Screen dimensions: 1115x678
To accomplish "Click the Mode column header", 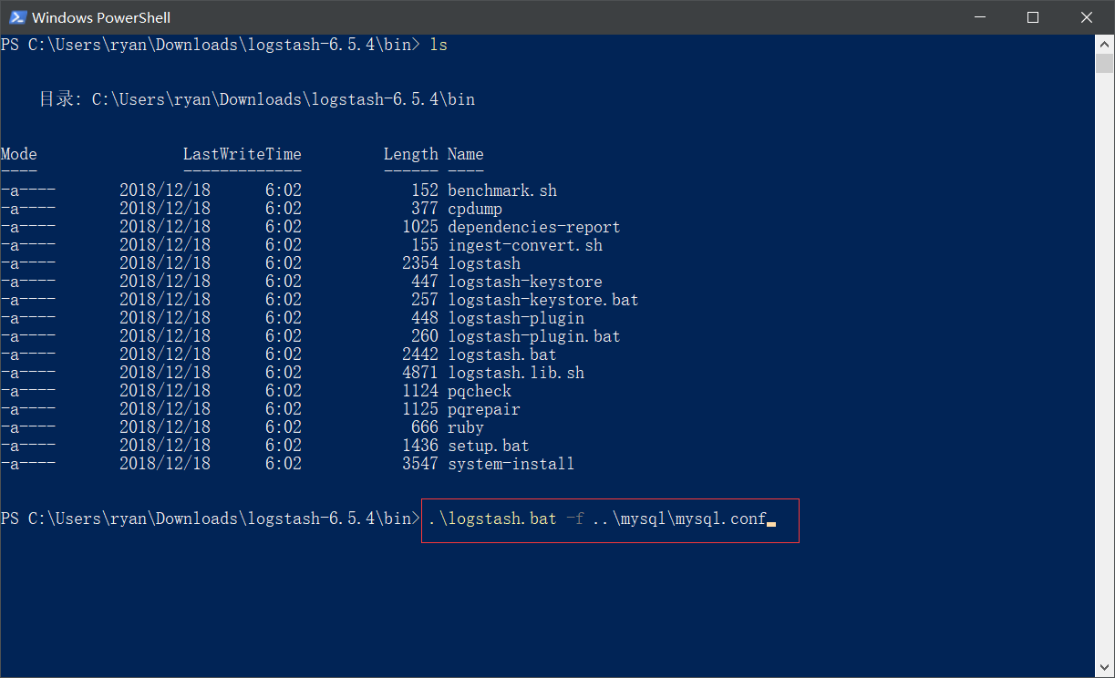I will 19,154.
